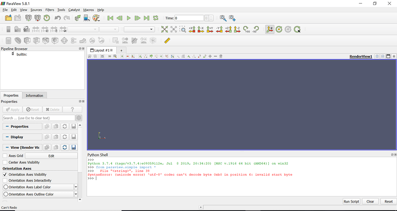The image size is (397, 211).
Task: Set view direction to +Y
Action: click(210, 29)
